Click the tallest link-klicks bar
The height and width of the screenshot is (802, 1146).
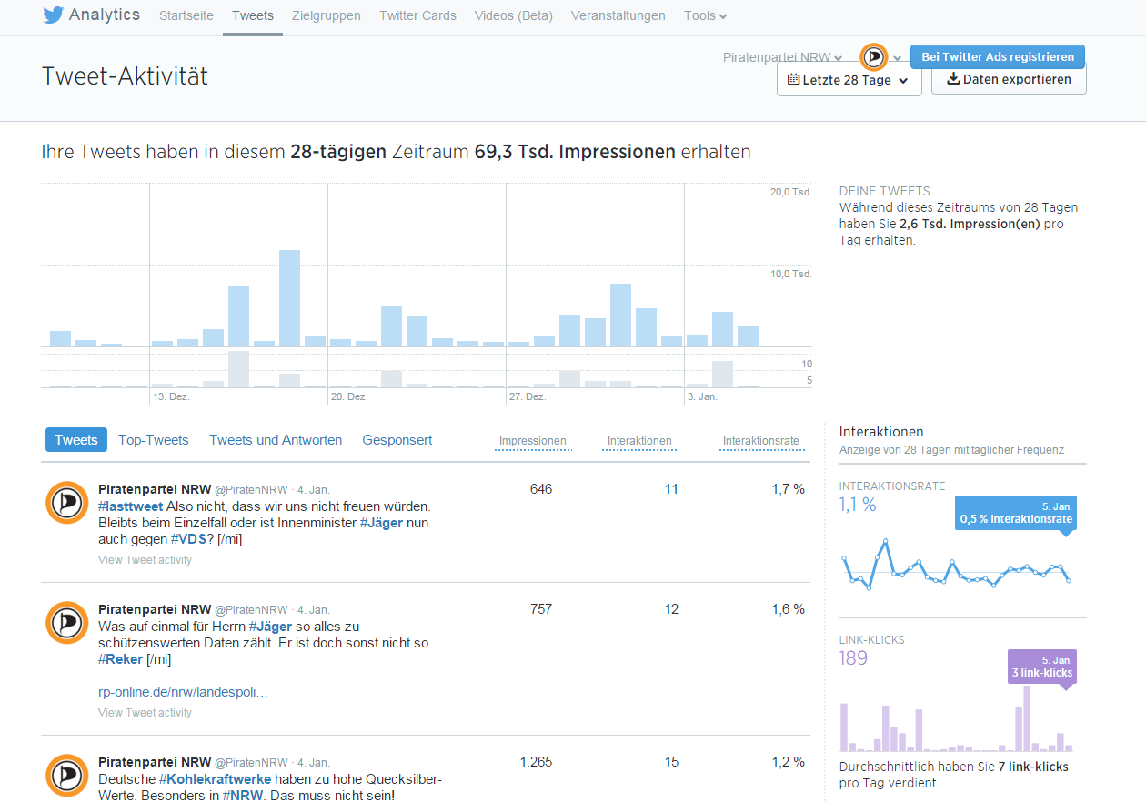coord(1027,718)
